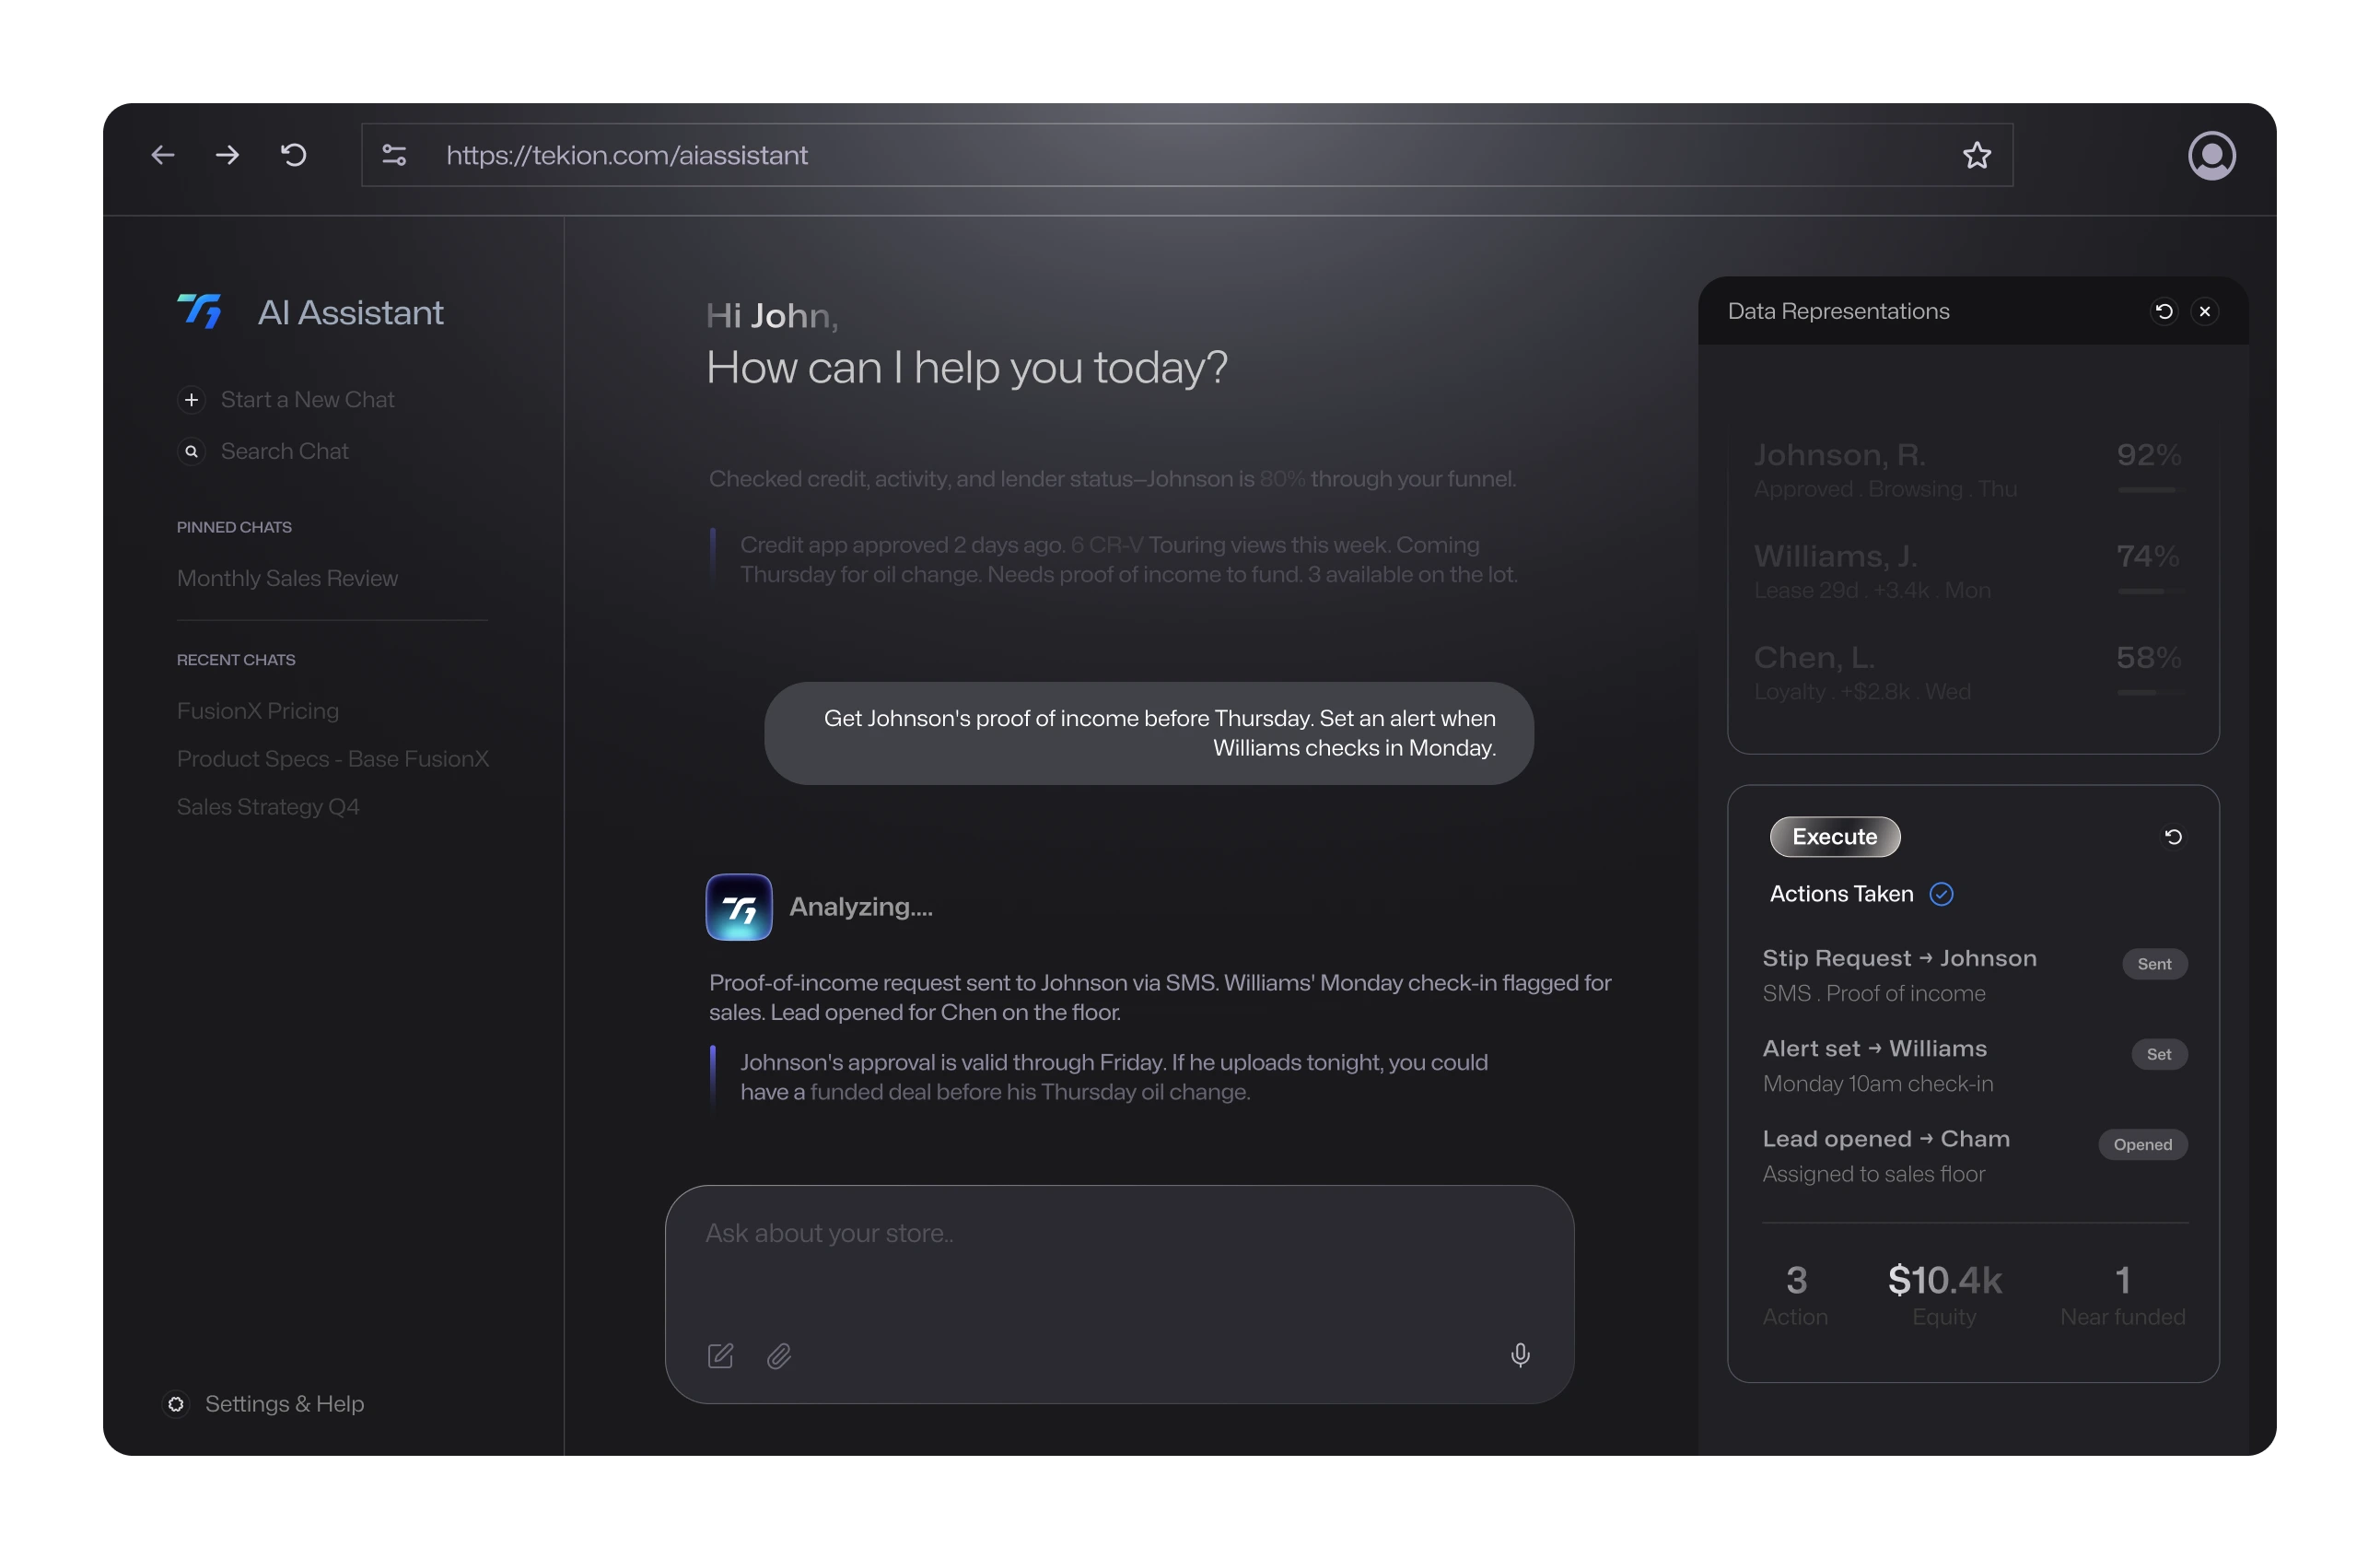This screenshot has width=2380, height=1559.
Task: Open the pinned Monthly Sales Review chat
Action: [x=287, y=579]
